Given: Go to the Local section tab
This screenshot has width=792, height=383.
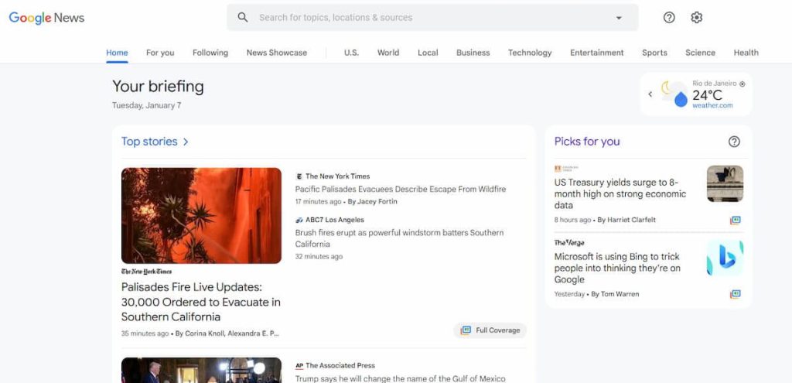Looking at the screenshot, I should coord(428,53).
